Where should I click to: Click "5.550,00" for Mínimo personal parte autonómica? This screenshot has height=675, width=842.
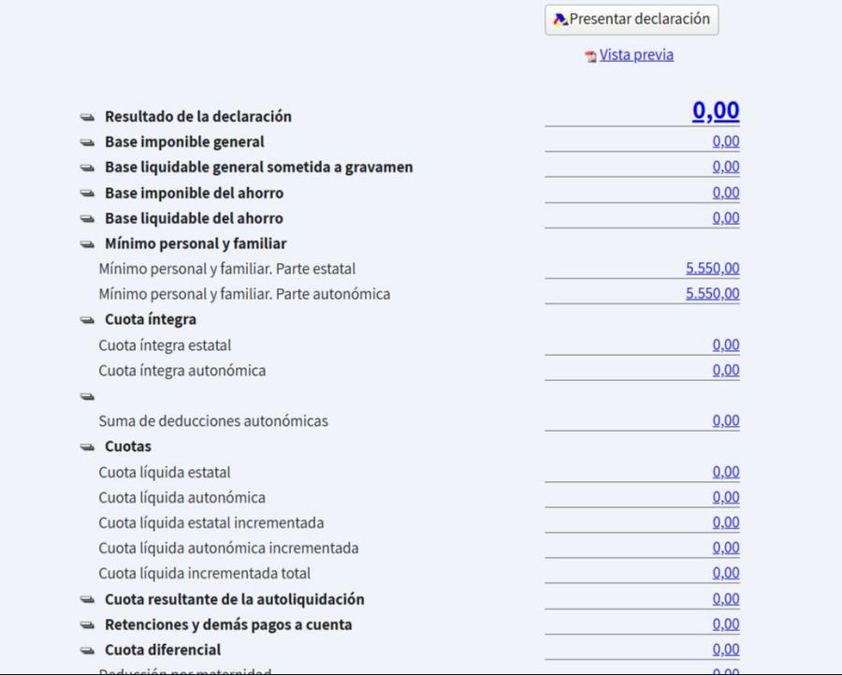(x=716, y=293)
